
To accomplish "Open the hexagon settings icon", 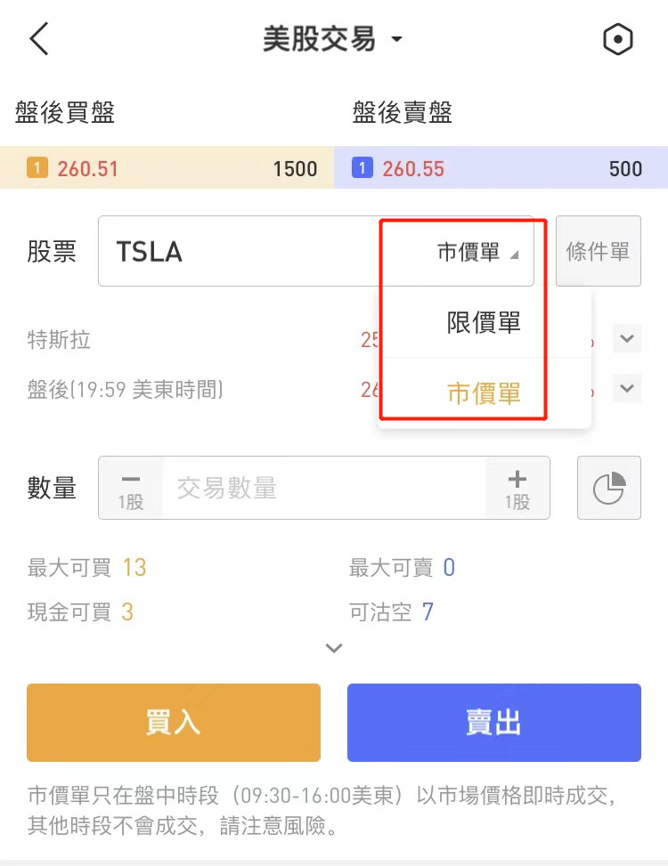I will click(x=618, y=40).
